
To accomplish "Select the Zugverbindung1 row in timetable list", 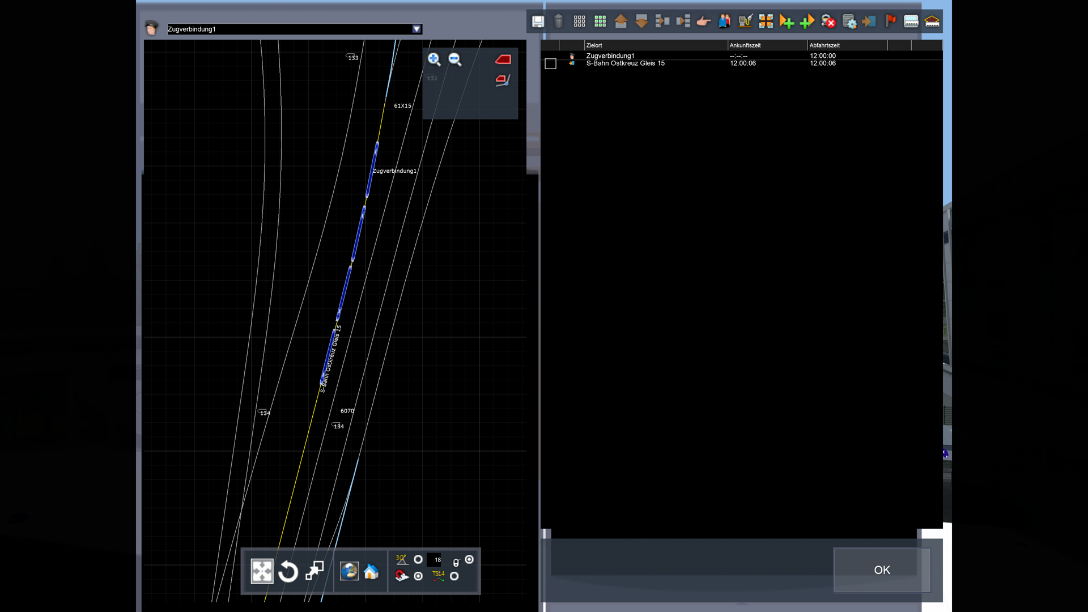I will (x=741, y=56).
